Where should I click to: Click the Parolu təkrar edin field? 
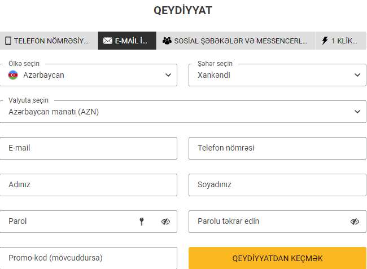pyautogui.click(x=277, y=222)
